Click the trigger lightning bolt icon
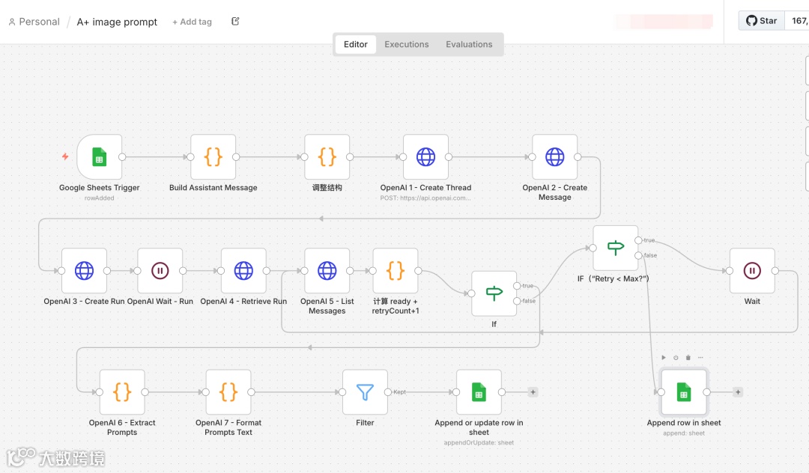 (x=65, y=156)
